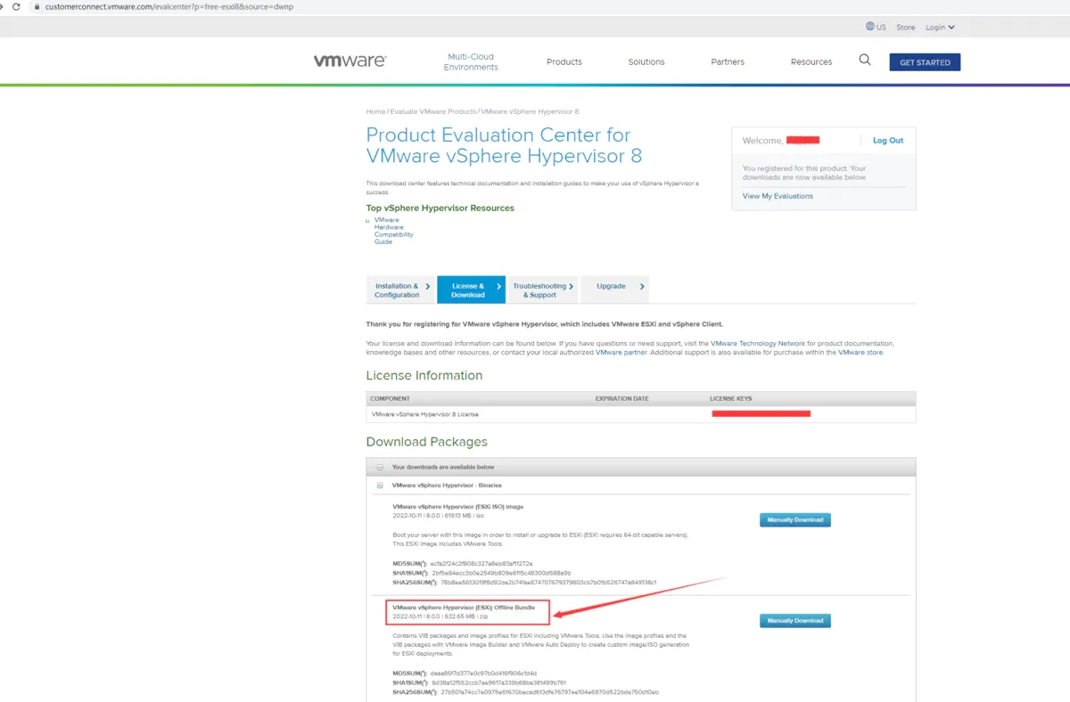
Task: Open the VMware partner link
Action: click(x=621, y=353)
